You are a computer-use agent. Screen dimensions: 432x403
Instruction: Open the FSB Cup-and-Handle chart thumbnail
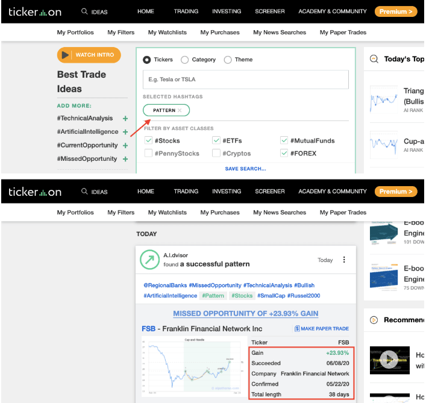tap(194, 366)
